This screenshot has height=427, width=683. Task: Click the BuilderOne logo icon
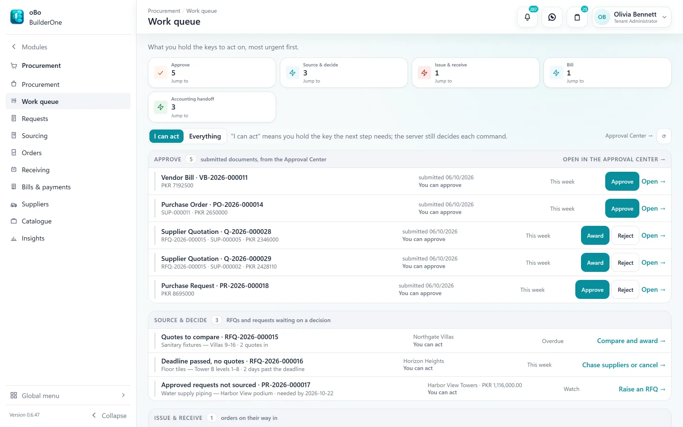(17, 17)
